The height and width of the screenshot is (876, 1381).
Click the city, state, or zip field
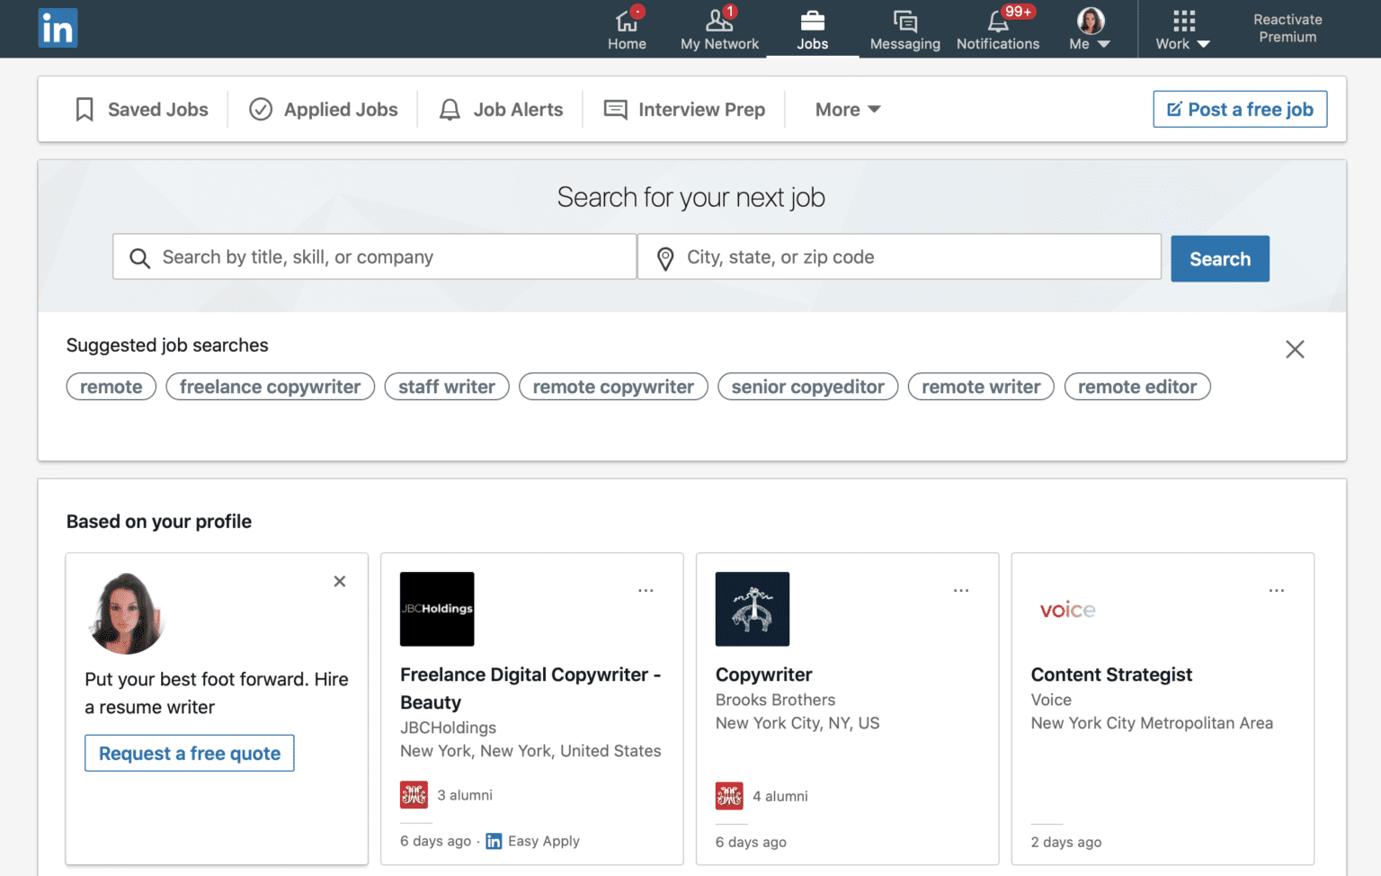897,256
